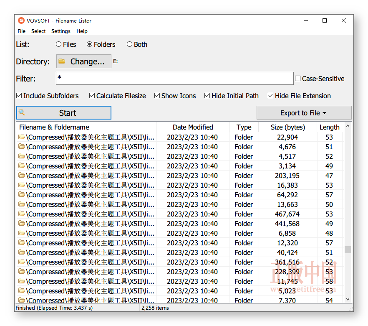Image resolution: width=368 pixels, height=326 pixels.
Task: Click folder icon of row with size 16,383
Action: [22, 185]
